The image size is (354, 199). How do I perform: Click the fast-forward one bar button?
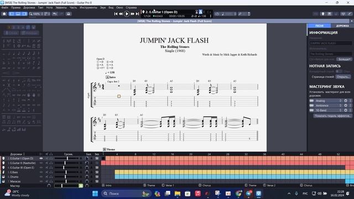(x=133, y=14)
